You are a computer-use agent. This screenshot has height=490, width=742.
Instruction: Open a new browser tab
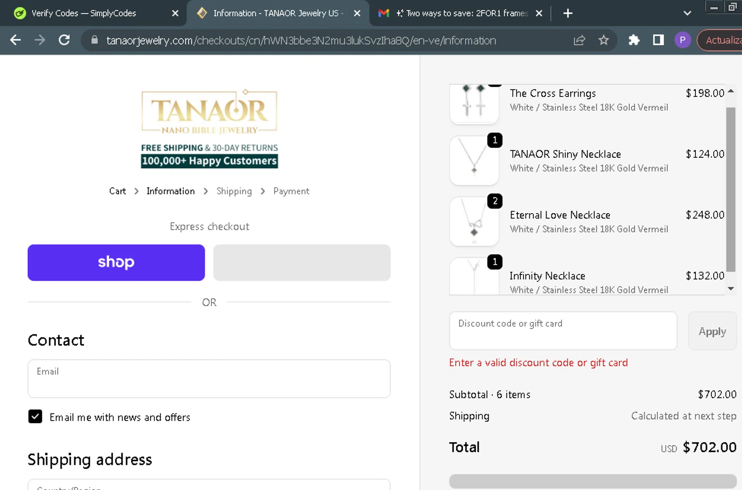[x=568, y=13]
